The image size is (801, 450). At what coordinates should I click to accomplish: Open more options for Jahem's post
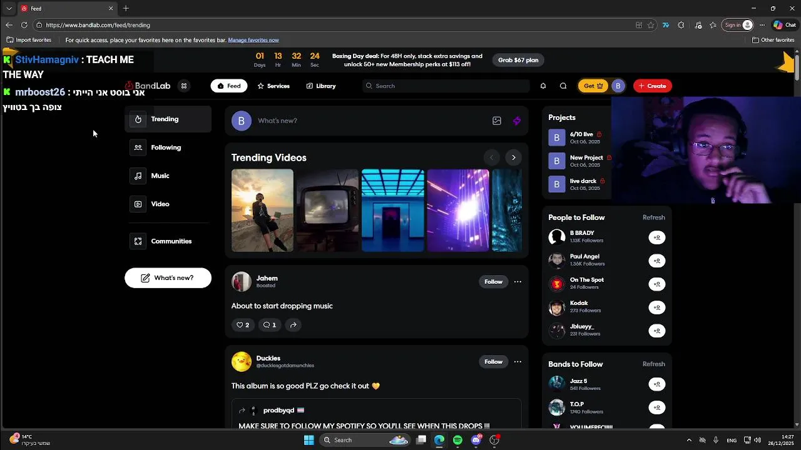[x=518, y=282]
